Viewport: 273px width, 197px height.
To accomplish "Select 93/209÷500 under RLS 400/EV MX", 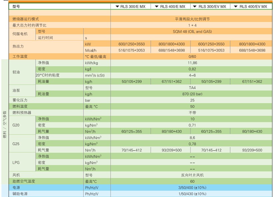I will (252, 150).
